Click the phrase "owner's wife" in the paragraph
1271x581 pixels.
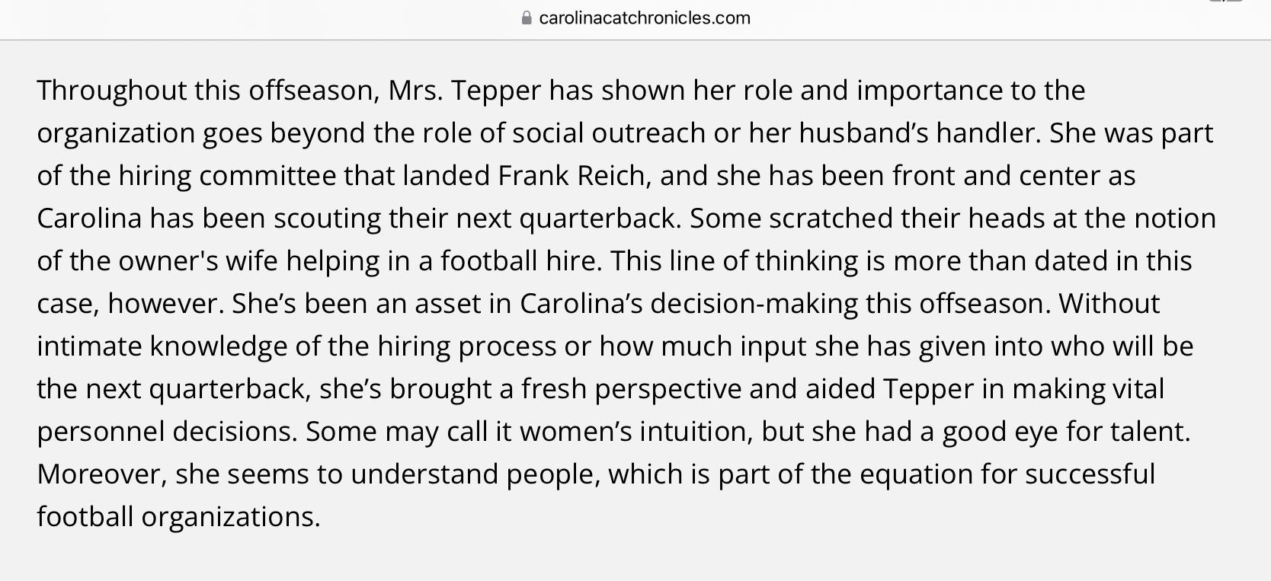[x=198, y=260]
